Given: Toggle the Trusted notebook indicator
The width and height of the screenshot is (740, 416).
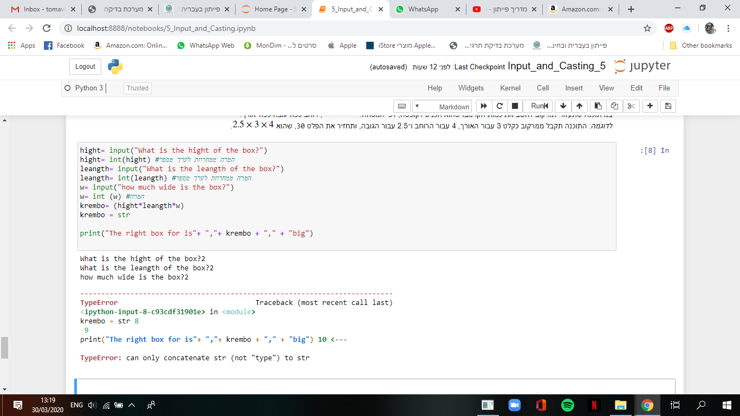Looking at the screenshot, I should (x=137, y=88).
